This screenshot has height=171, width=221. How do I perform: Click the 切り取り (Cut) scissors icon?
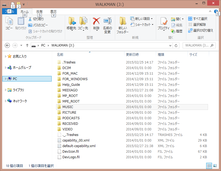30,19
